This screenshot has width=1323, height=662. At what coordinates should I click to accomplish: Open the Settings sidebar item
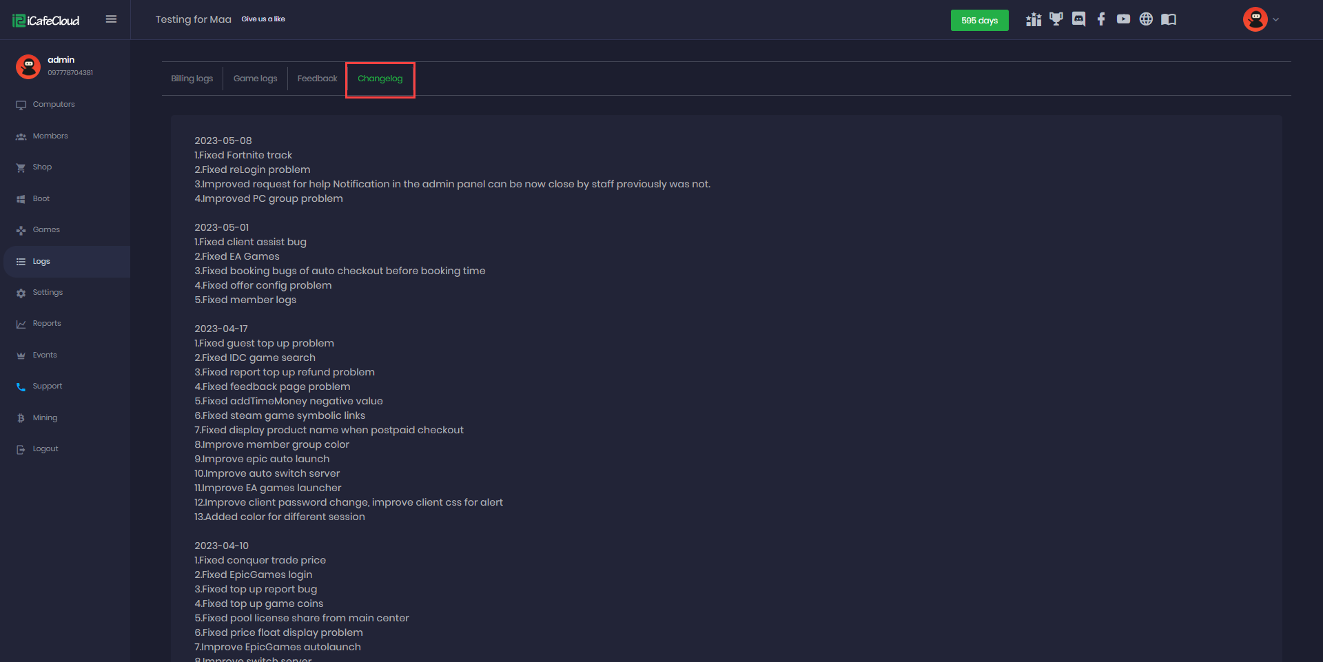tap(48, 293)
